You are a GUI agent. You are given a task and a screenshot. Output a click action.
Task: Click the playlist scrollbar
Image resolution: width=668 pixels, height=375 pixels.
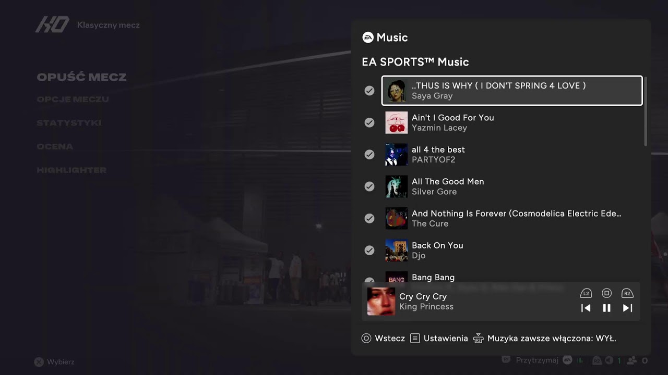pyautogui.click(x=646, y=111)
